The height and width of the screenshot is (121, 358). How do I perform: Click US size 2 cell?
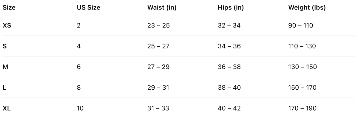tap(78, 26)
